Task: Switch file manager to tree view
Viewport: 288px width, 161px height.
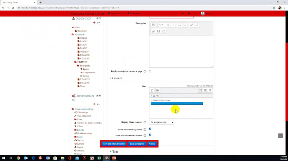Action: point(210,90)
